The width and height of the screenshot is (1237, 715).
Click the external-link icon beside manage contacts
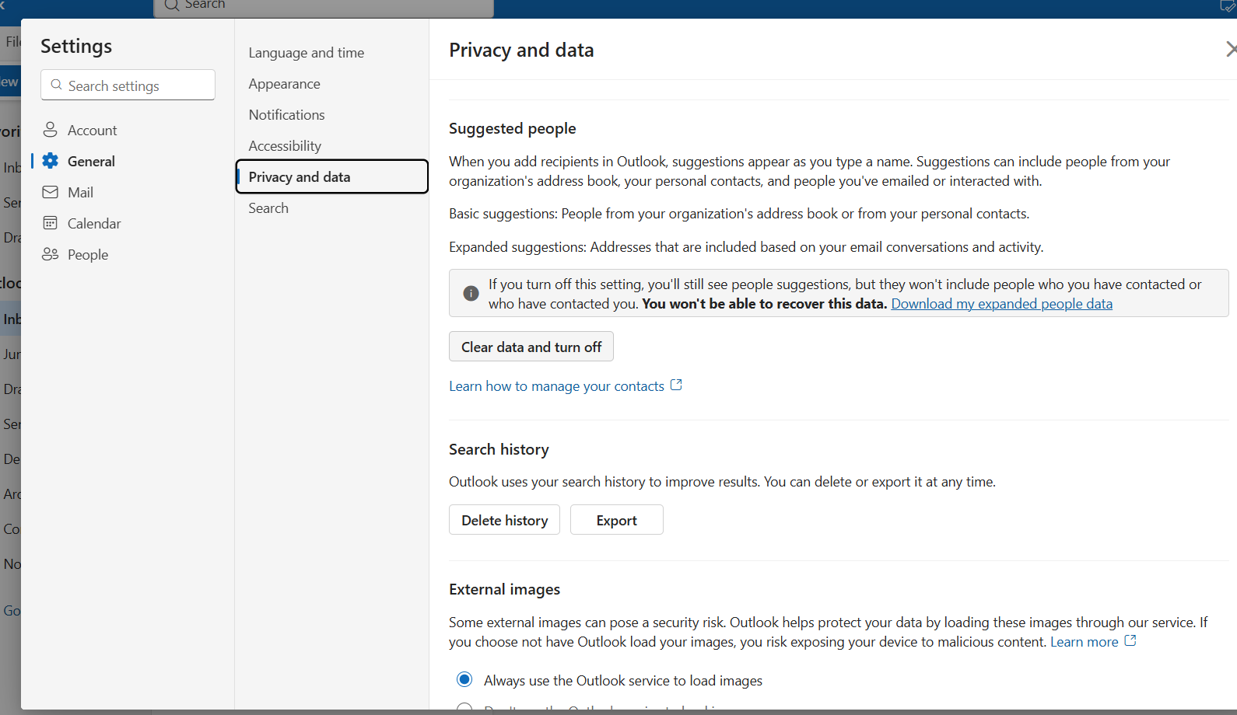click(676, 385)
